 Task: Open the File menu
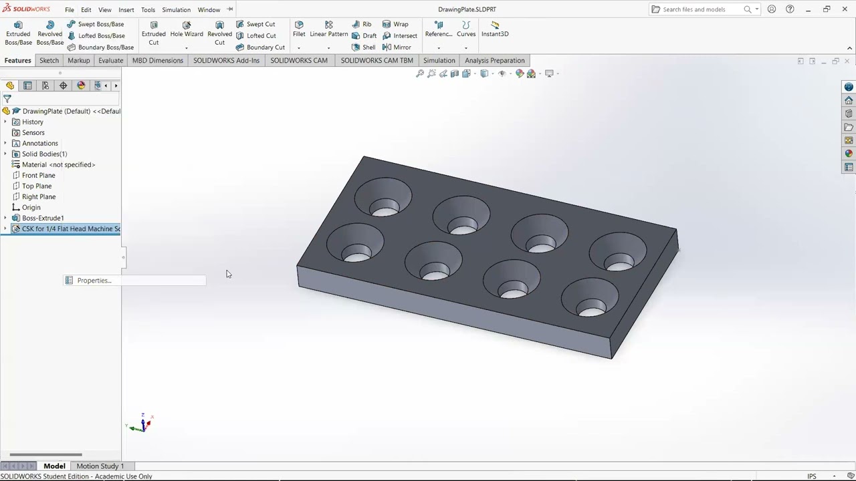pyautogui.click(x=70, y=10)
